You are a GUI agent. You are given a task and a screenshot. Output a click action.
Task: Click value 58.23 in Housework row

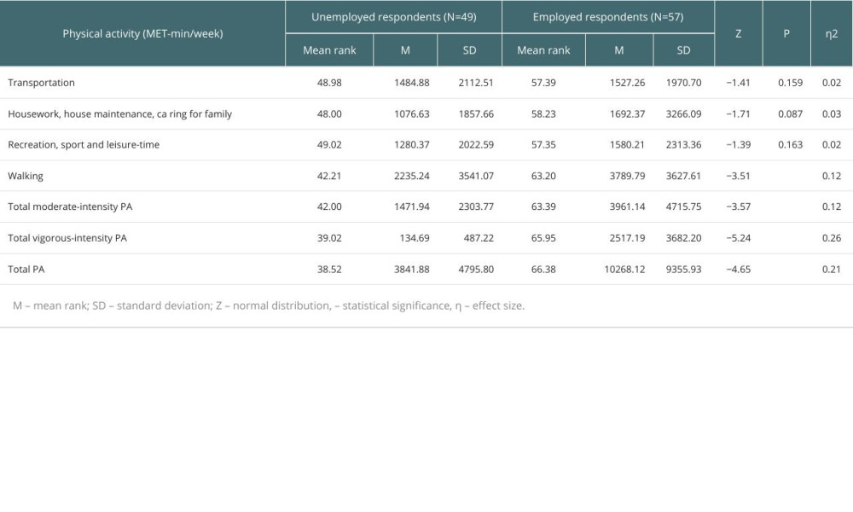[x=543, y=113]
